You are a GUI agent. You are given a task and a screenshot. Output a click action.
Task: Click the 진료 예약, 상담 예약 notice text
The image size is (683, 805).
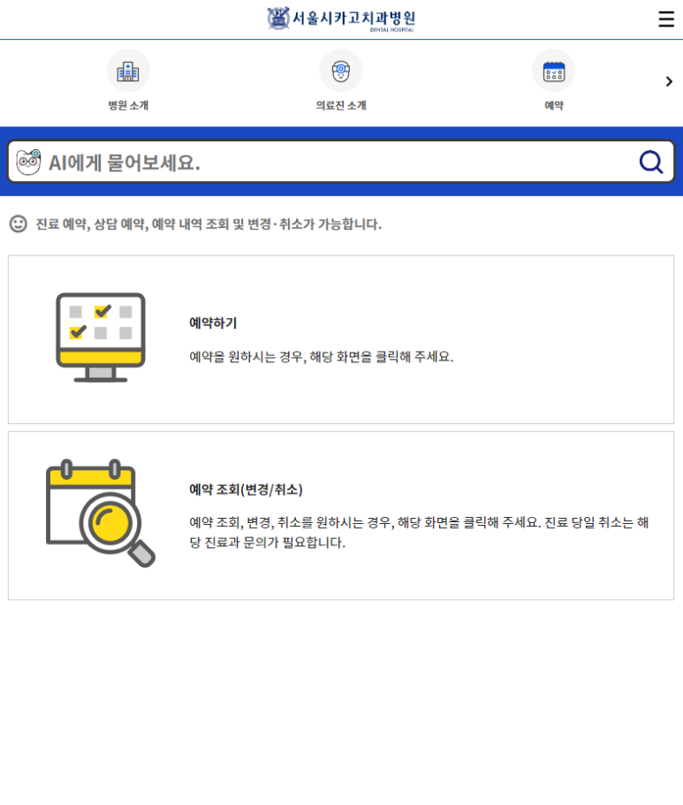(x=209, y=224)
